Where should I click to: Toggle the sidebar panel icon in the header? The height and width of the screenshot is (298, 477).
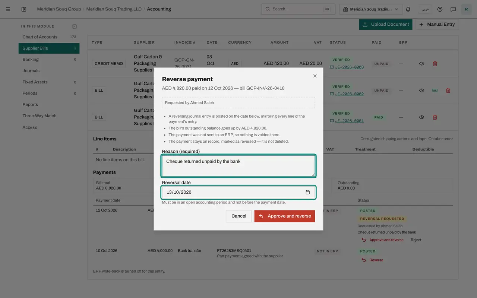point(24,9)
